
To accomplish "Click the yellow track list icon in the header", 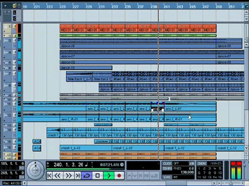I will (x=15, y=6).
